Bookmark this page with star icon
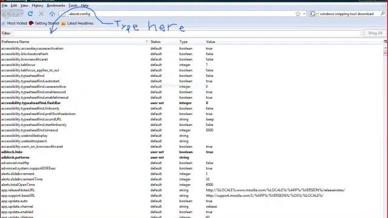 298,14
